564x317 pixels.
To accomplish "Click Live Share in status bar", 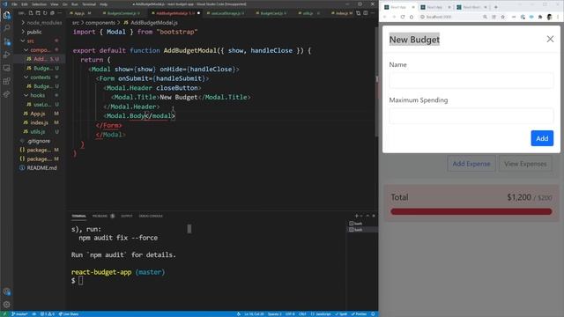I will tap(69, 313).
